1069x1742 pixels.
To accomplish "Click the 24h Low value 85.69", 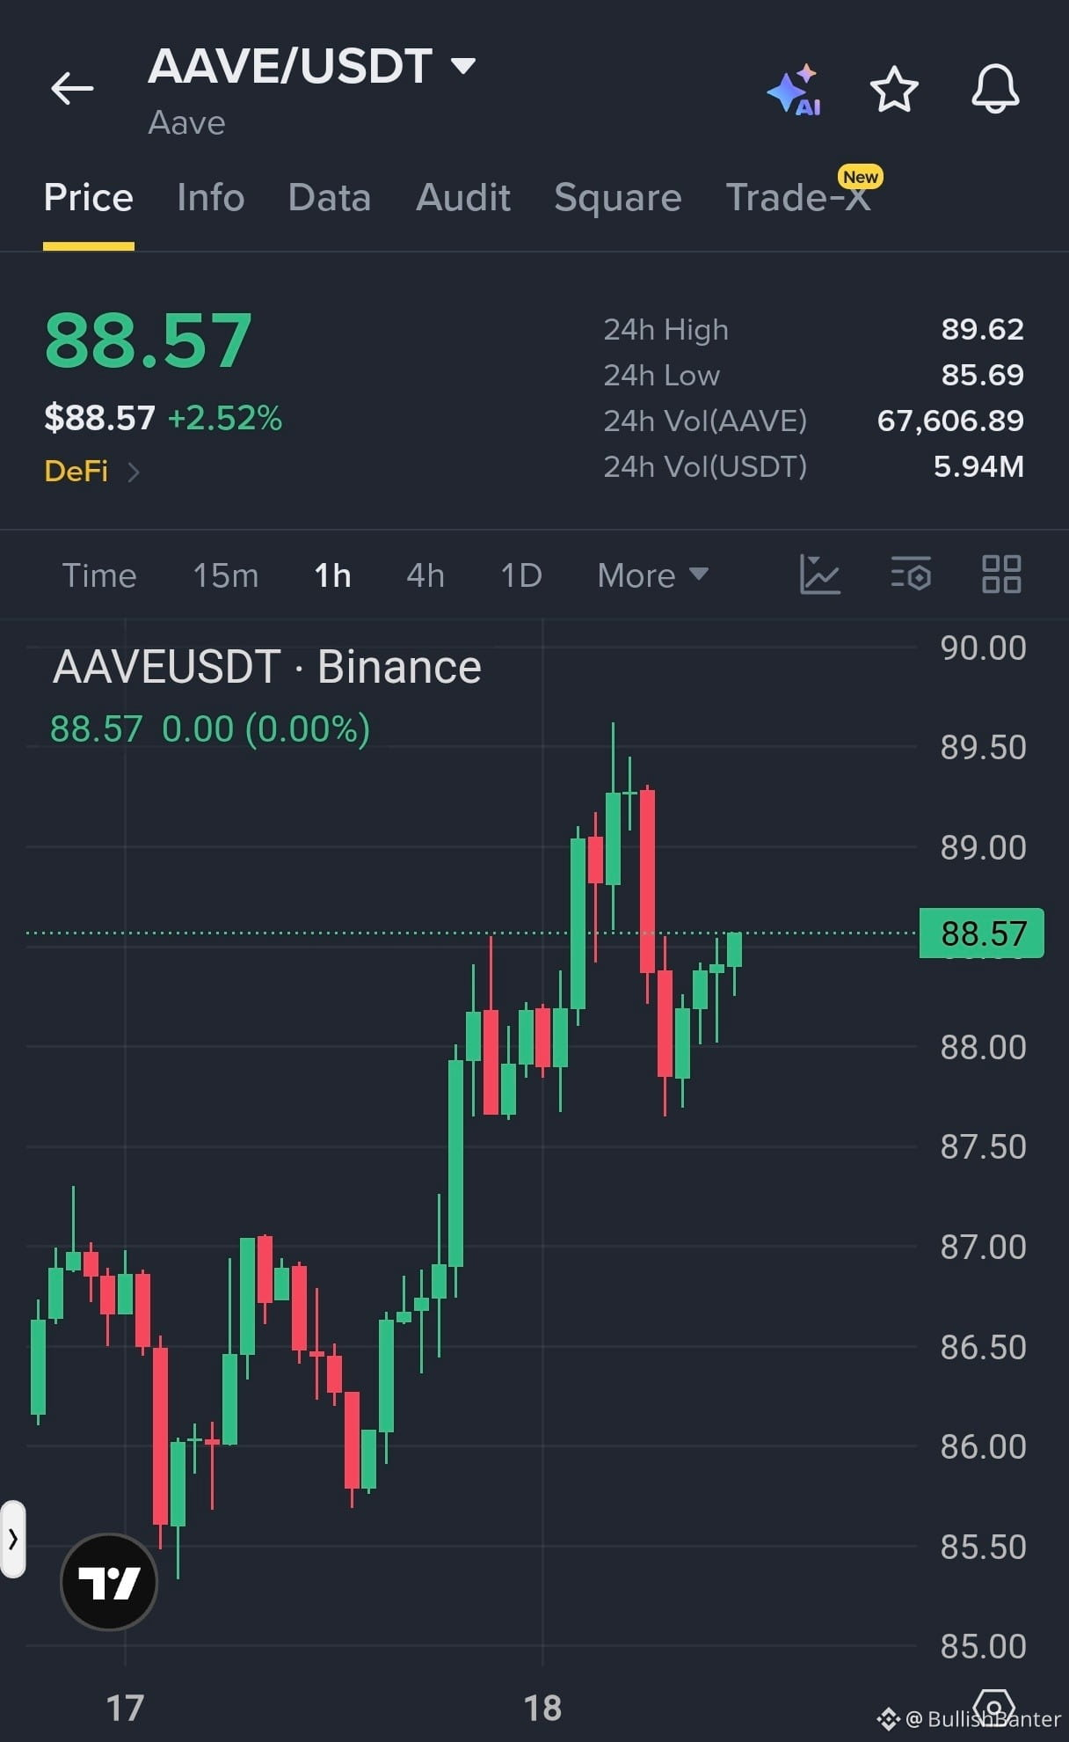I will coord(983,375).
